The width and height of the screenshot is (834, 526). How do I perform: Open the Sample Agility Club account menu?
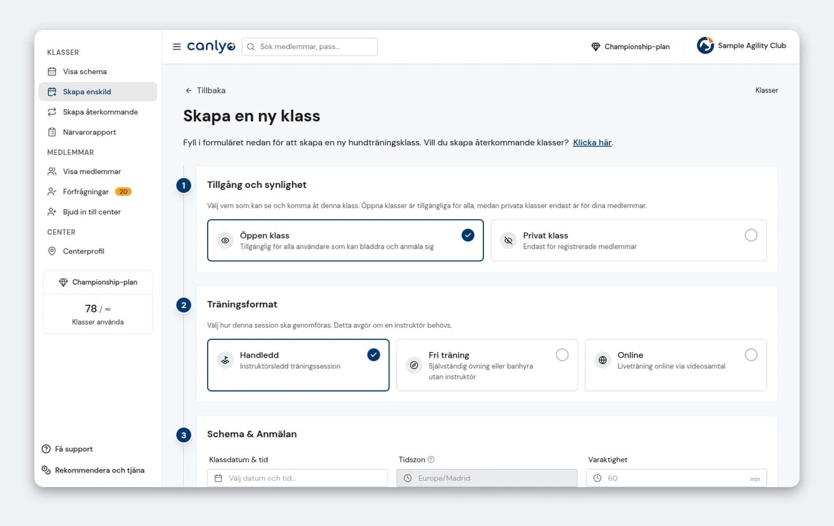pyautogui.click(x=742, y=46)
